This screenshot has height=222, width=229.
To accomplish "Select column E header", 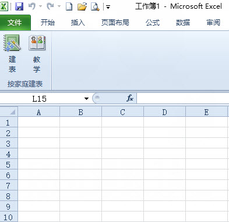I will (x=206, y=112).
